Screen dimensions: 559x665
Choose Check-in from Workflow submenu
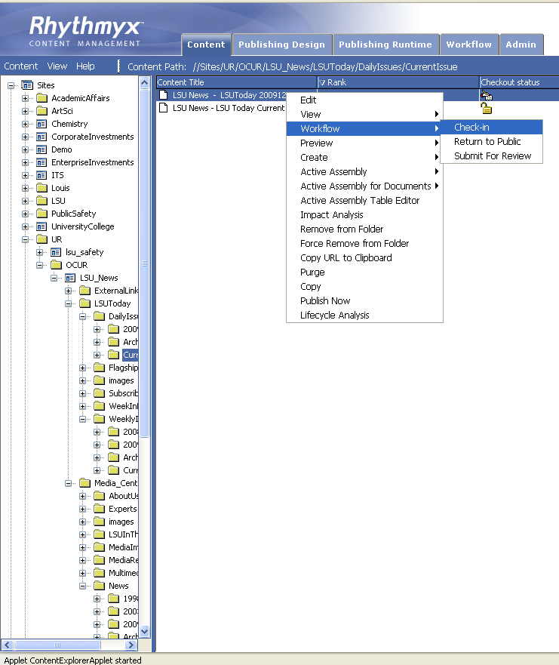click(492, 128)
